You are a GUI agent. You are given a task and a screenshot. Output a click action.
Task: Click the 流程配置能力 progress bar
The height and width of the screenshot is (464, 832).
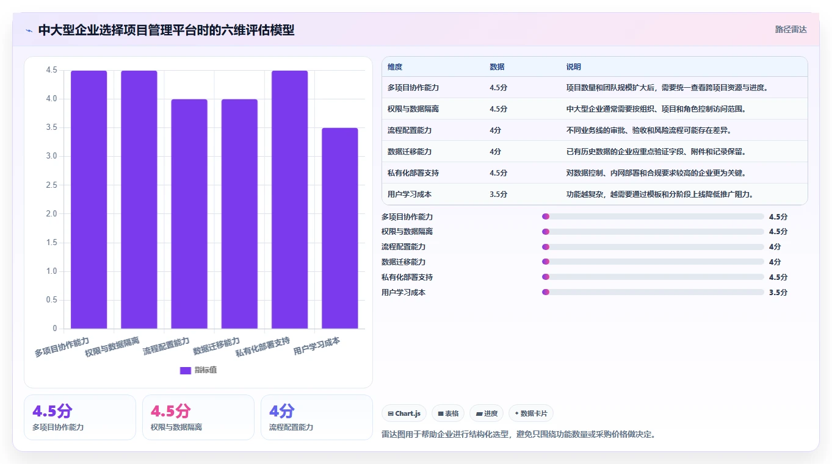pos(653,247)
